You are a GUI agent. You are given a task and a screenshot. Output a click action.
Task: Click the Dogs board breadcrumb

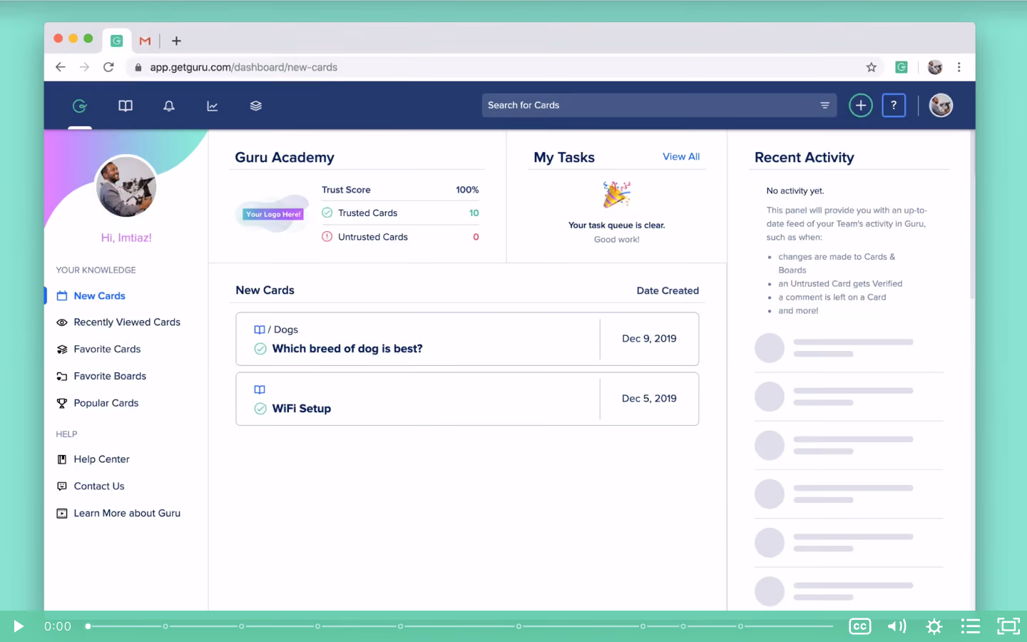point(286,330)
